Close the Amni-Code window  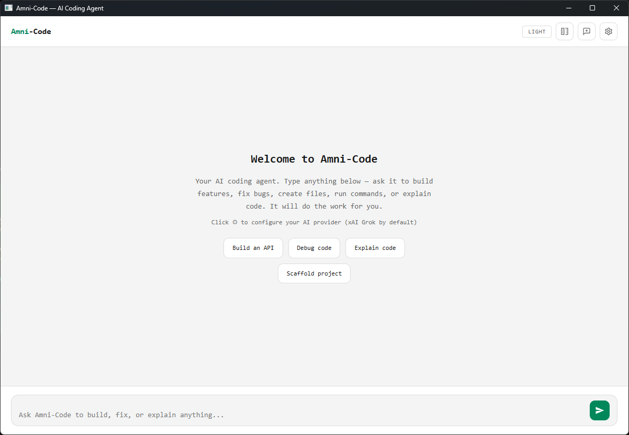coord(616,8)
